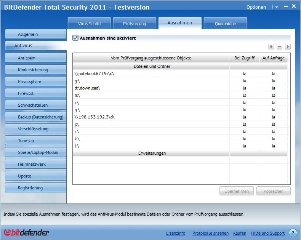The width and height of the screenshot is (301, 240).
Task: Select the k:\ exclusion row
Action: (180, 139)
